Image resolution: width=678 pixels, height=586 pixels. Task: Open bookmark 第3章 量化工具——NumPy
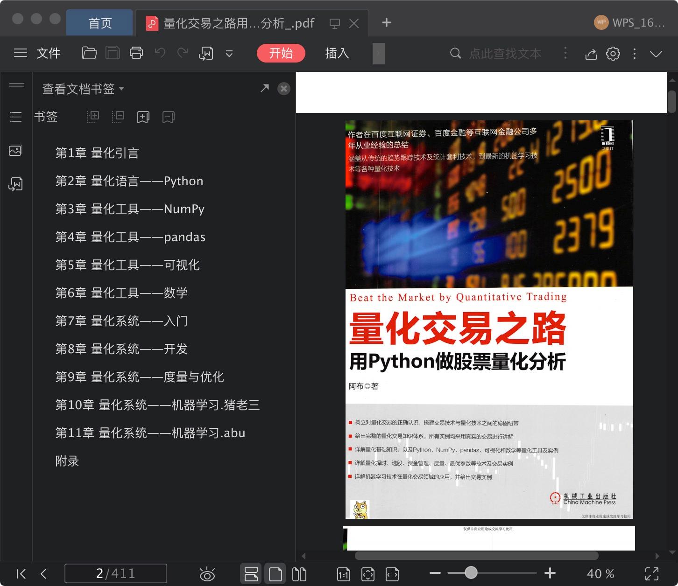click(130, 209)
